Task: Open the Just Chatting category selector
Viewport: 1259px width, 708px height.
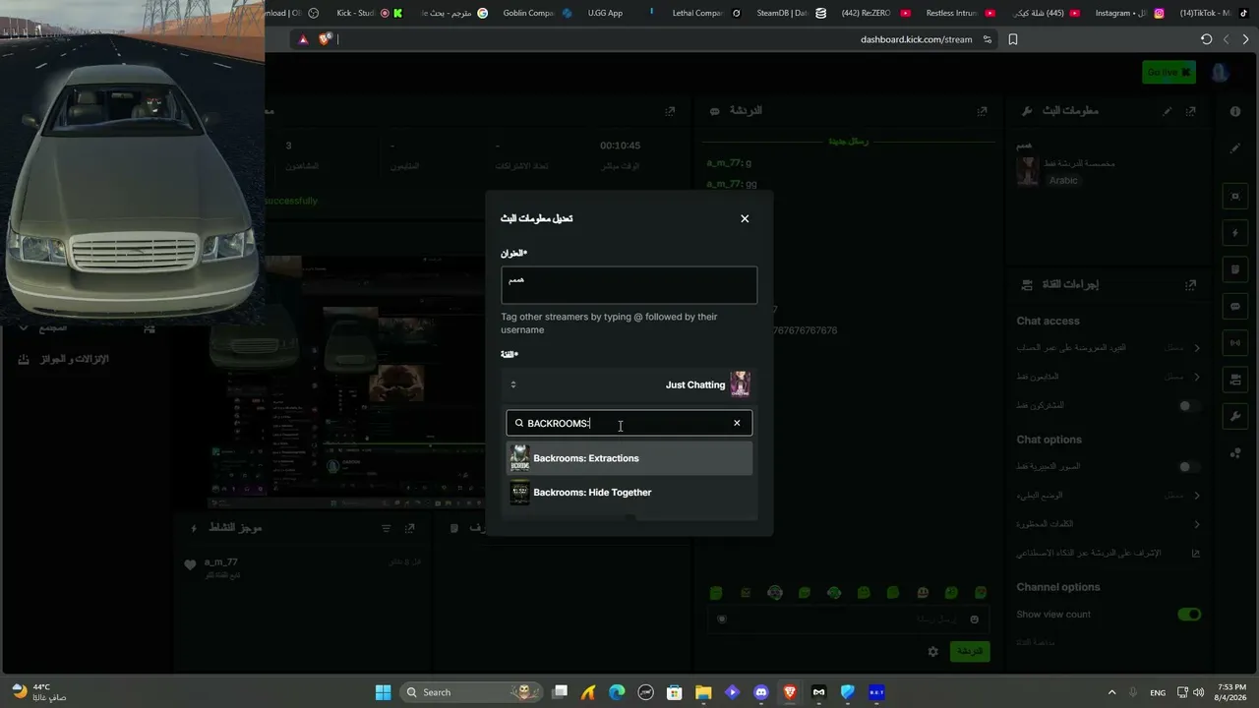Action: click(629, 384)
